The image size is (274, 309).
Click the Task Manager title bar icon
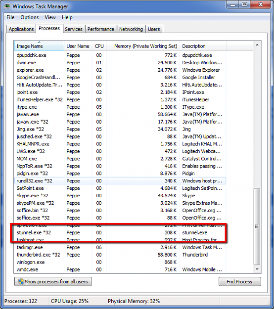(7, 6)
